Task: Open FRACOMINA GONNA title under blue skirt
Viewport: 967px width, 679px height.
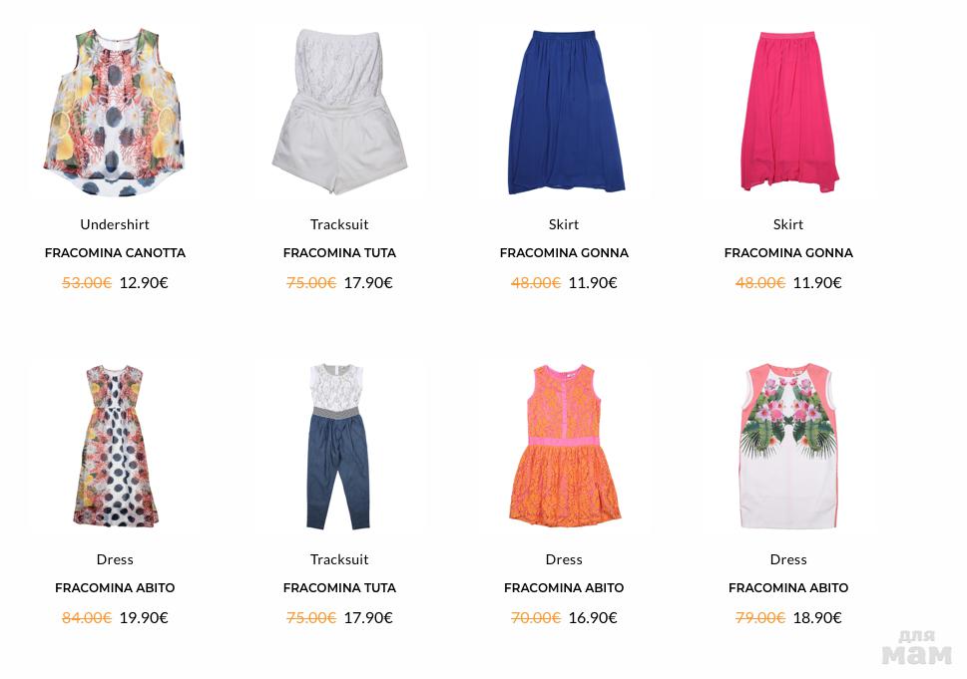Action: 564,252
